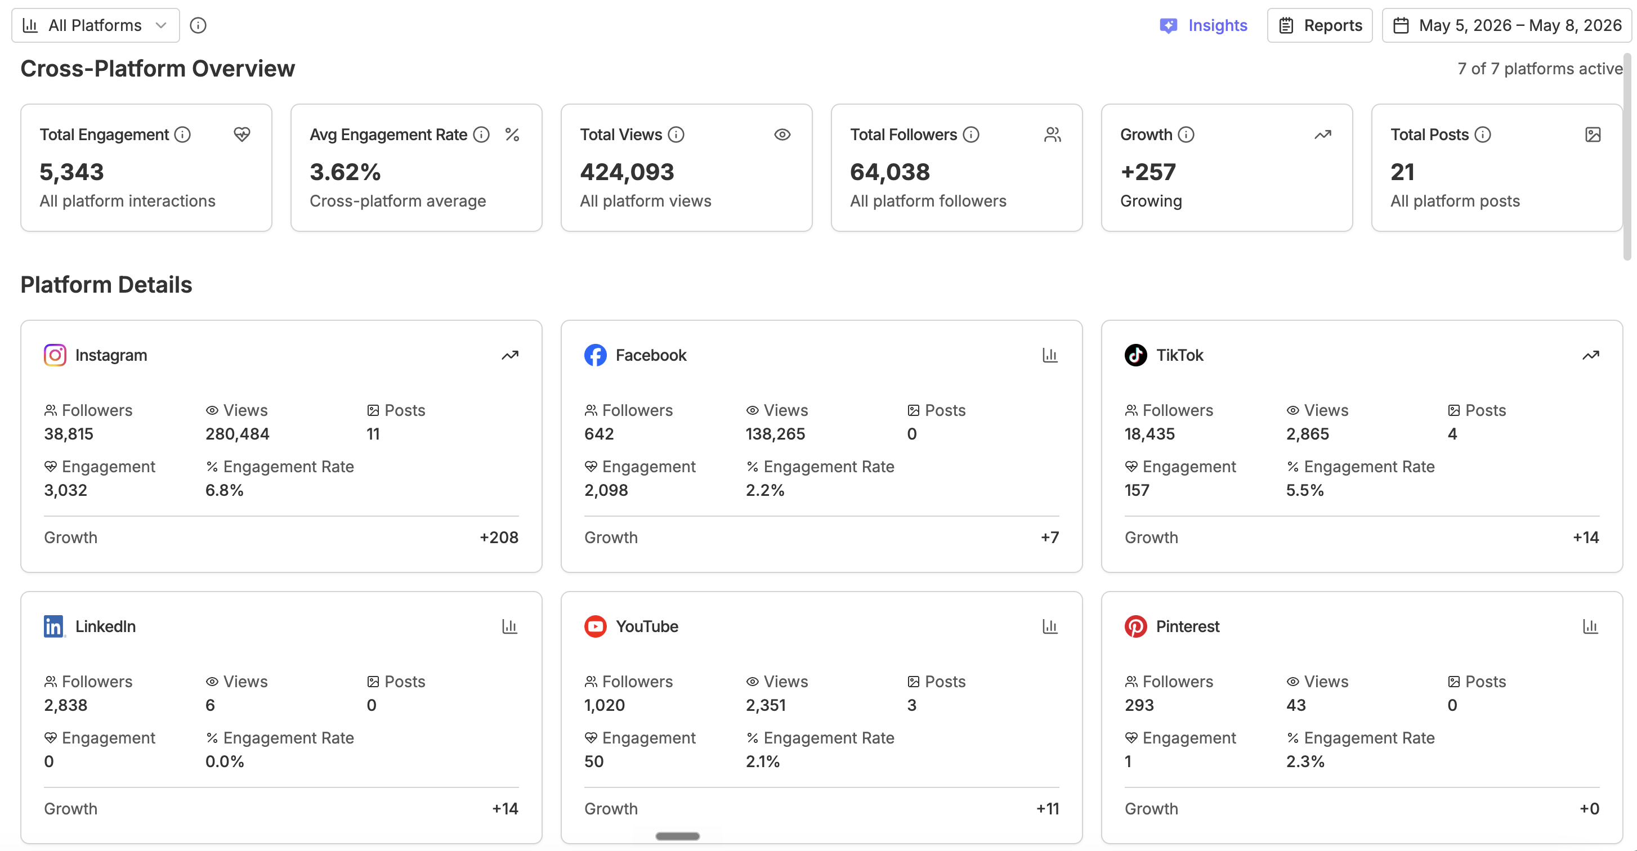Open the All Platforms dropdown
This screenshot has width=1637, height=851.
coord(95,25)
